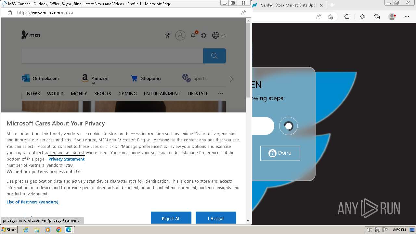Open the Collections icon
416x234 pixels.
pos(377,17)
